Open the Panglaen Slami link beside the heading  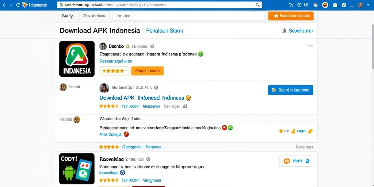(165, 31)
